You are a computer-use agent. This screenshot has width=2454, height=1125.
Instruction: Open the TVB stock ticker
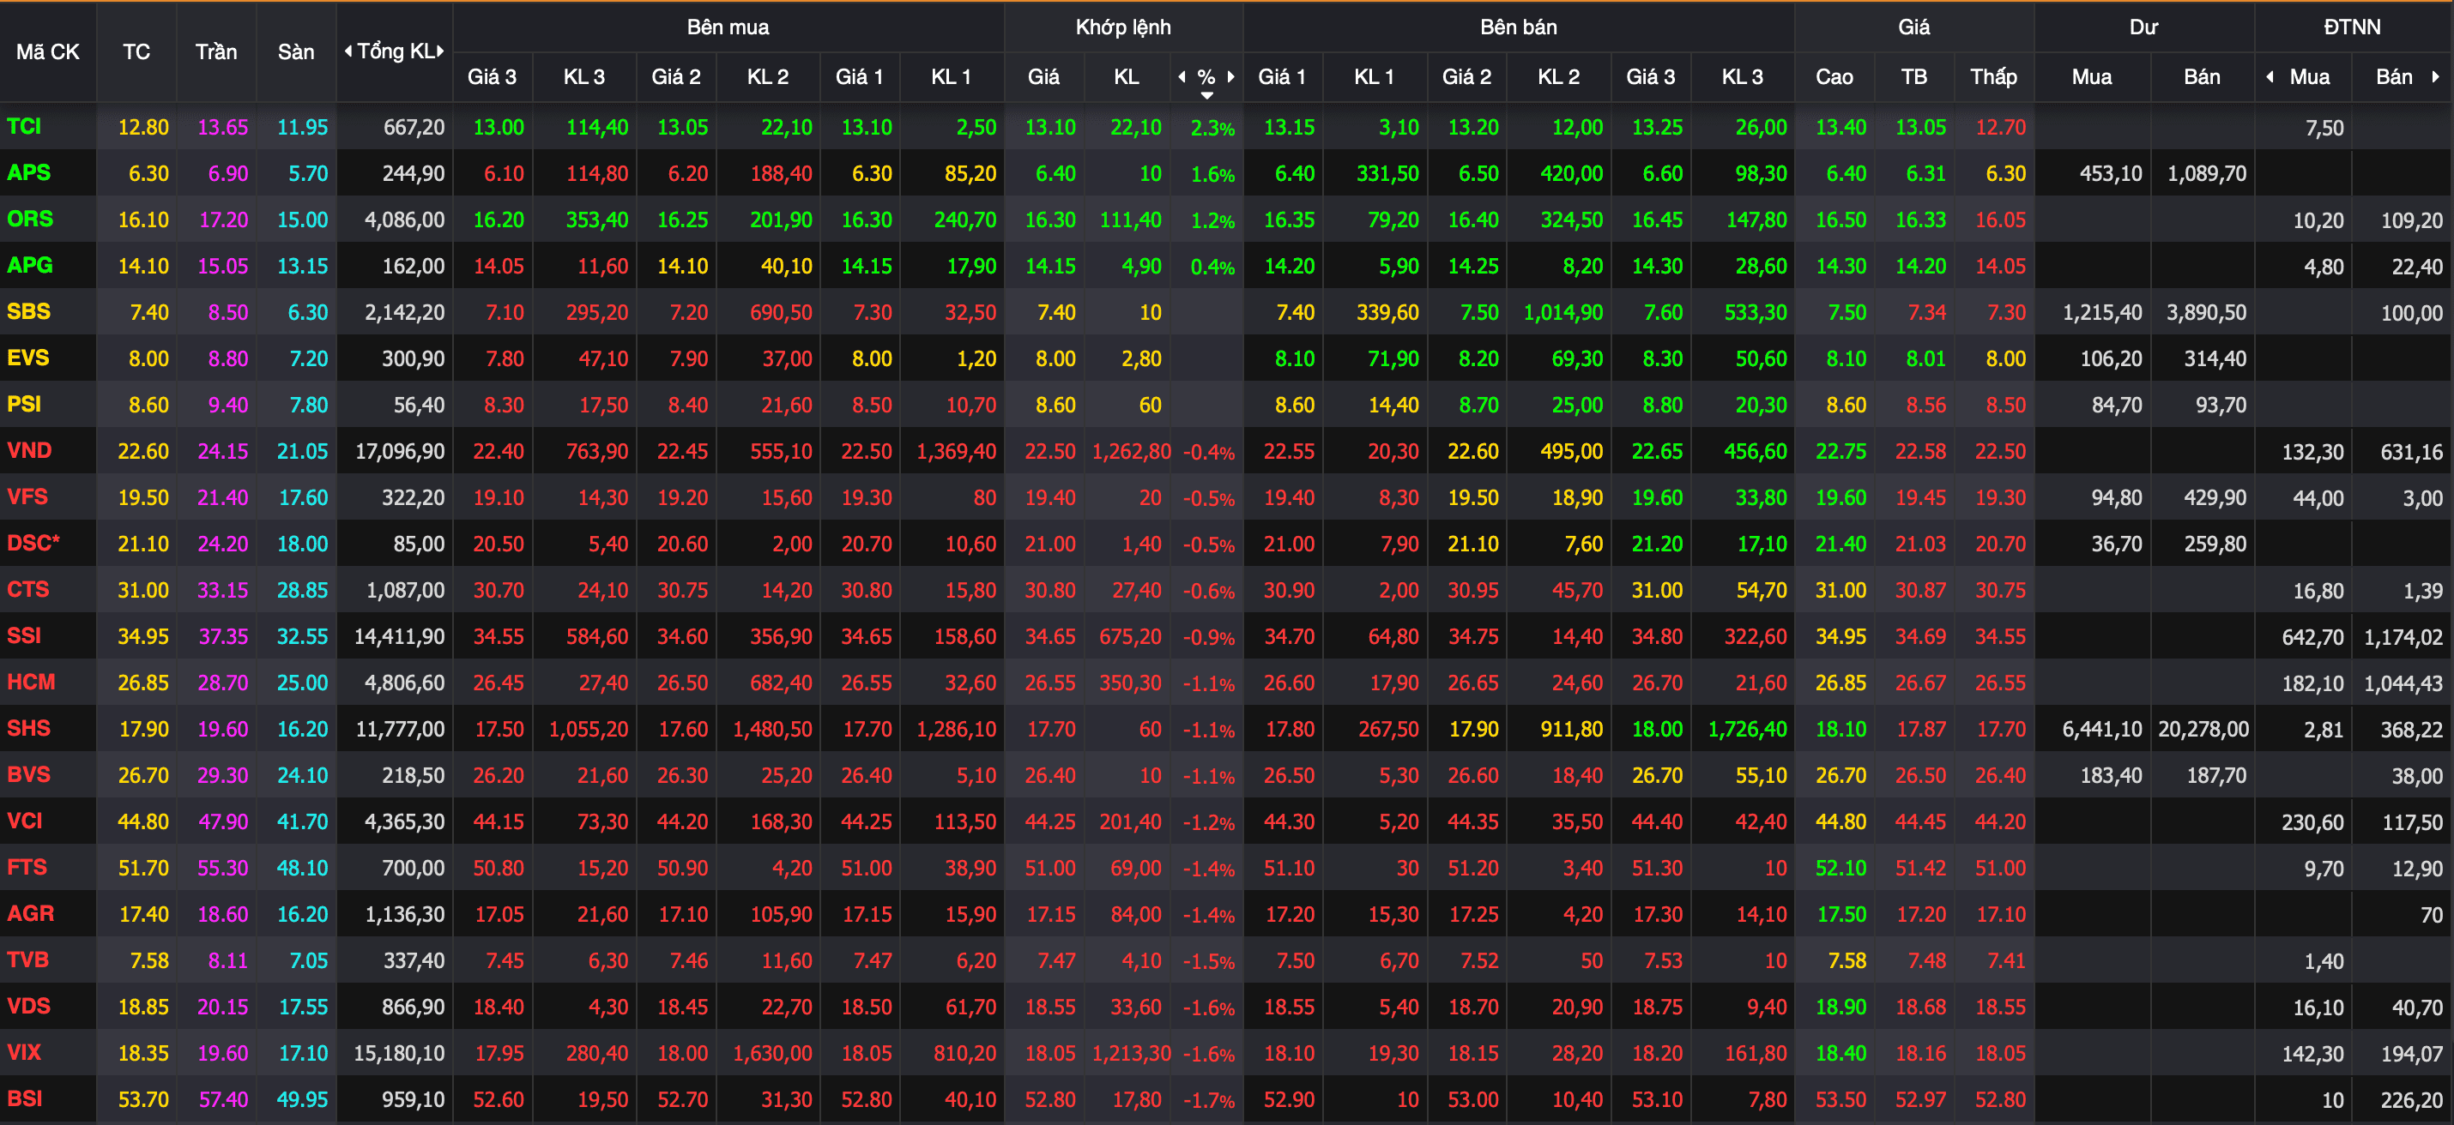[x=27, y=960]
